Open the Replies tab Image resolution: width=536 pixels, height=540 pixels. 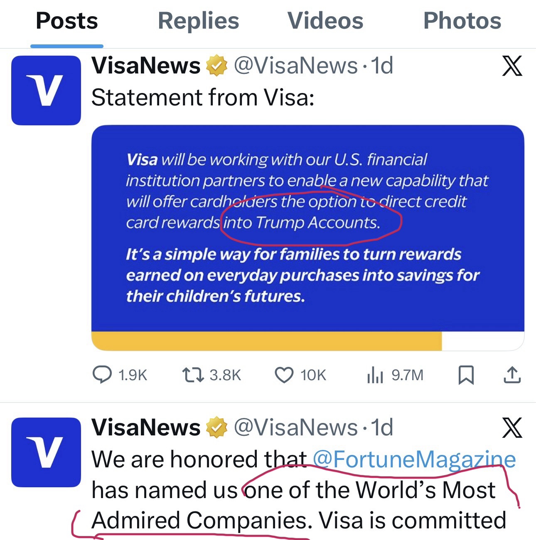198,21
